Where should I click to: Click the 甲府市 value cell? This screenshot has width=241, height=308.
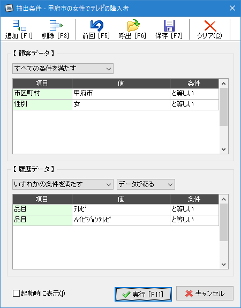tap(121, 94)
